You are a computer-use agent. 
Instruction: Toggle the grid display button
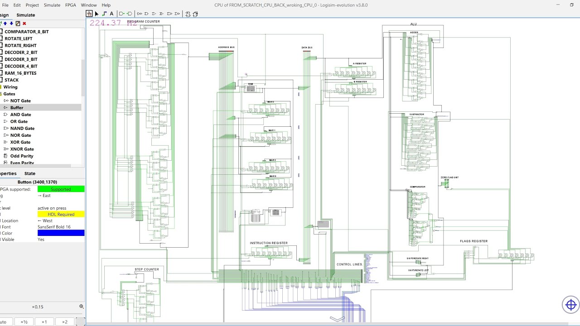click(80, 322)
